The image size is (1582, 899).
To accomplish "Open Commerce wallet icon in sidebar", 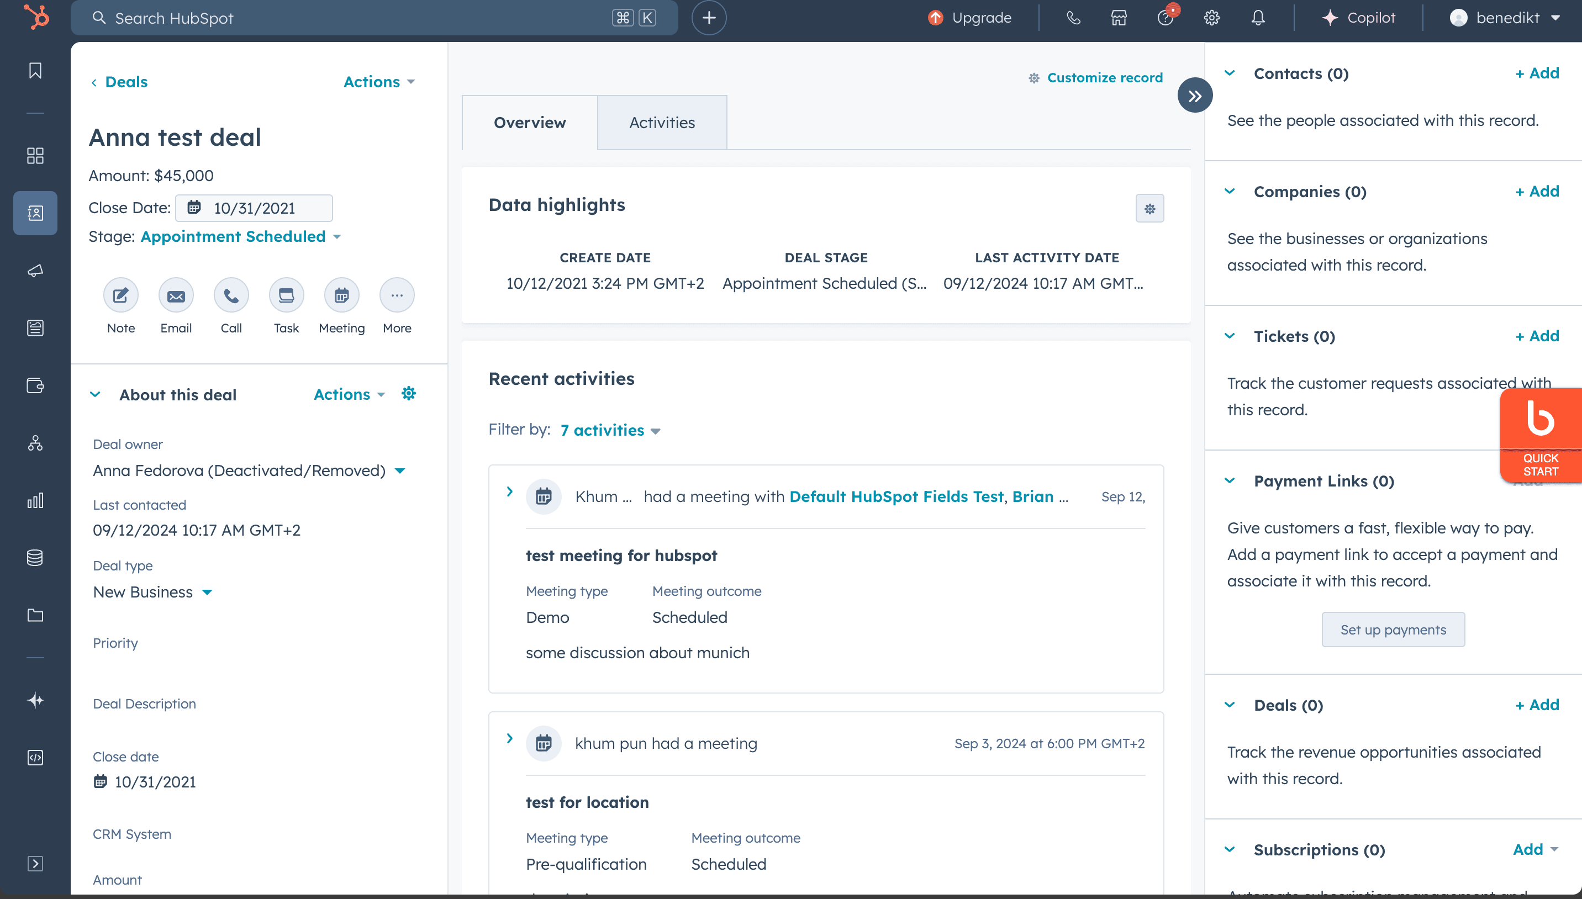I will tap(35, 385).
